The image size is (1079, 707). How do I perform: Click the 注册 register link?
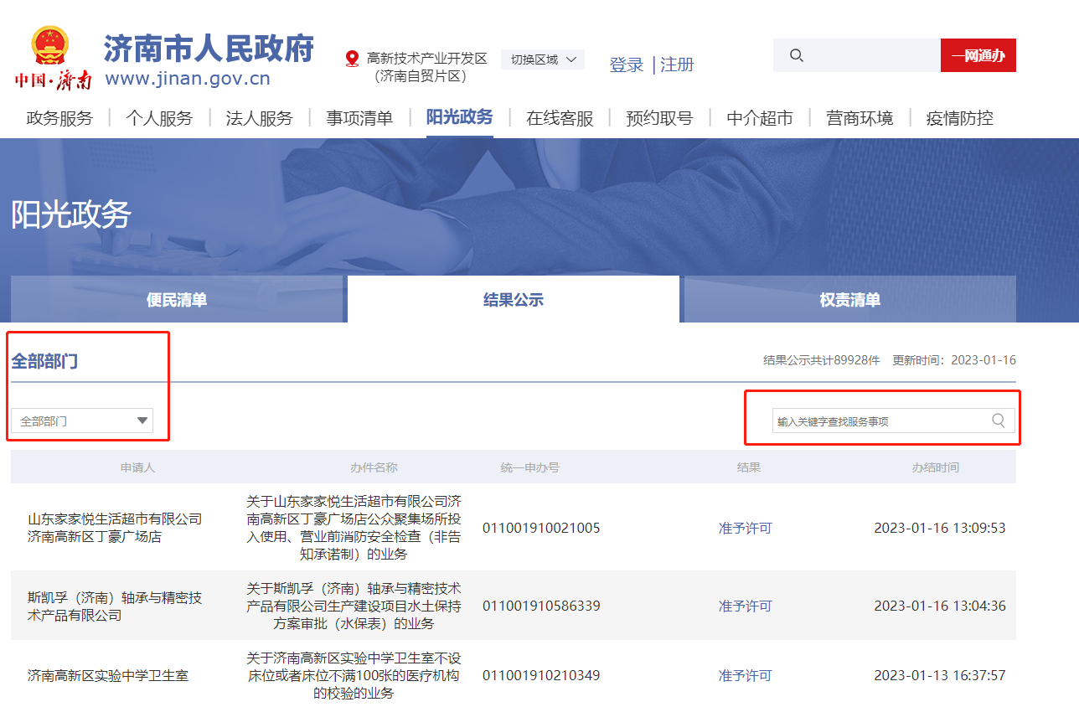677,65
